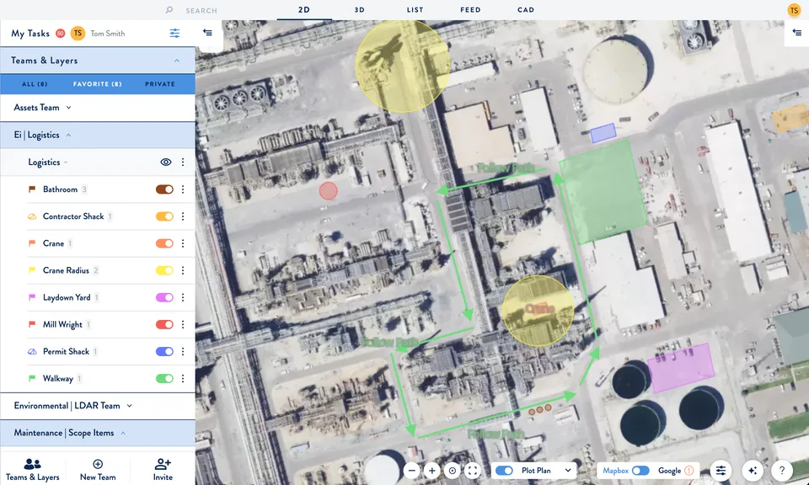The image size is (809, 485).
Task: Open the help question mark button
Action: point(782,471)
